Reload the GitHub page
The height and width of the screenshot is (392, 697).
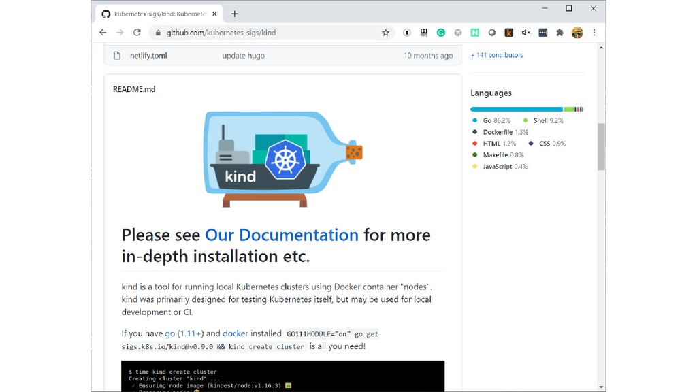(x=137, y=33)
